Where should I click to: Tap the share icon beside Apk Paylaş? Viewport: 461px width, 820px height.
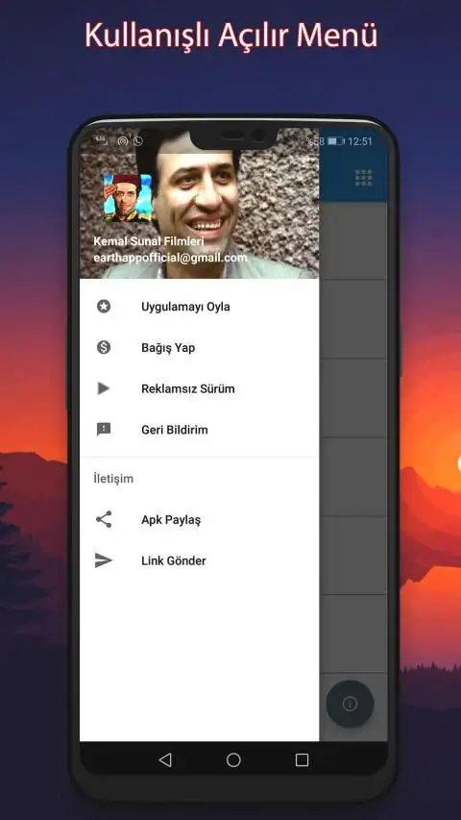pyautogui.click(x=104, y=519)
